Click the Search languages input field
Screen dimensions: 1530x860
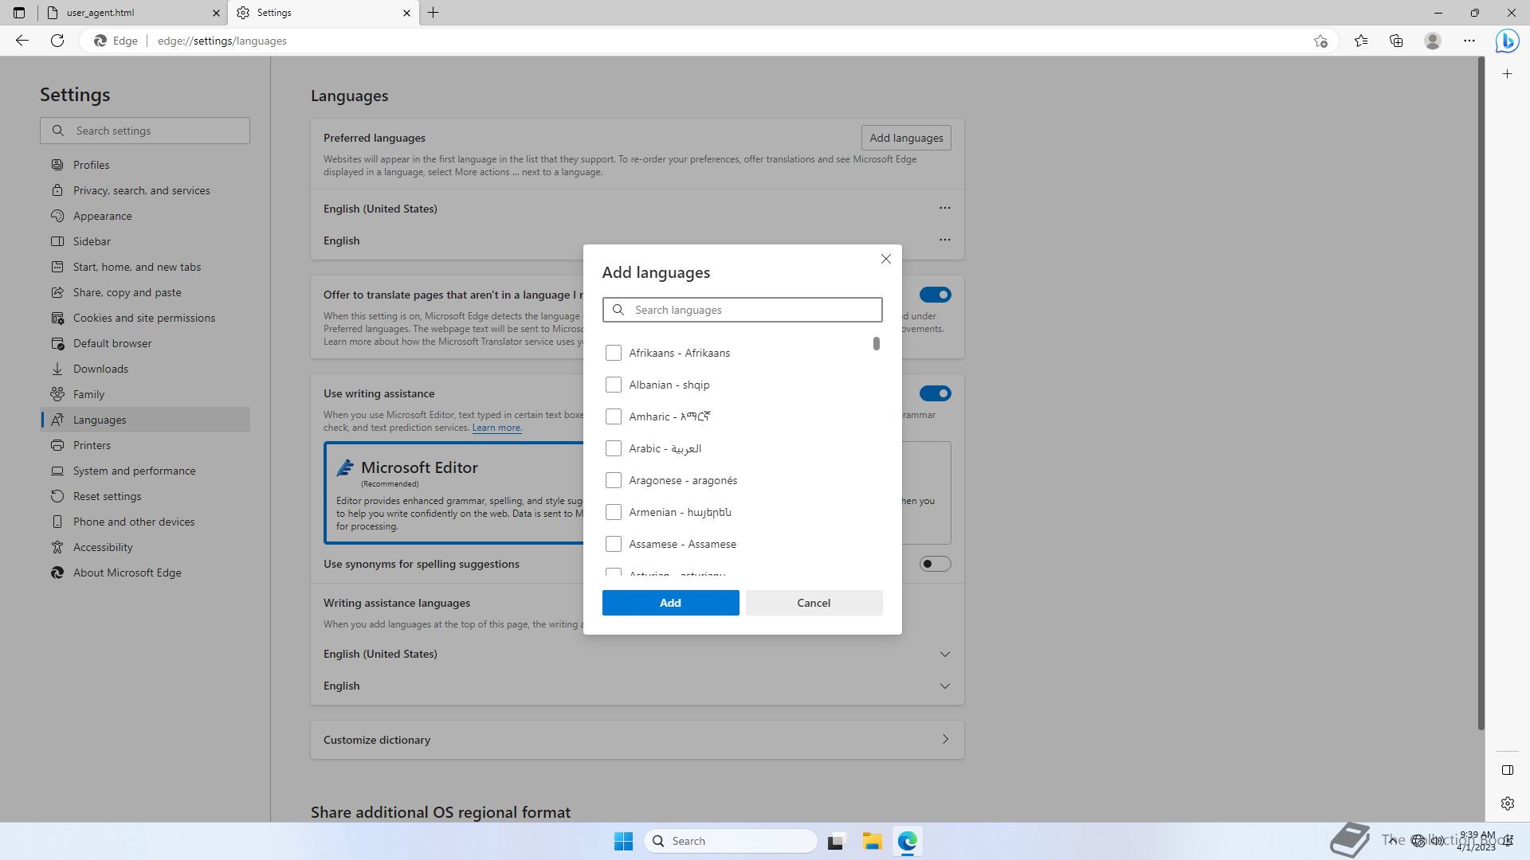click(x=753, y=310)
